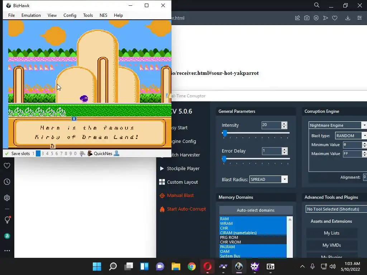The width and height of the screenshot is (367, 275).
Task: Open the BizHawk Tools menu
Action: click(88, 15)
